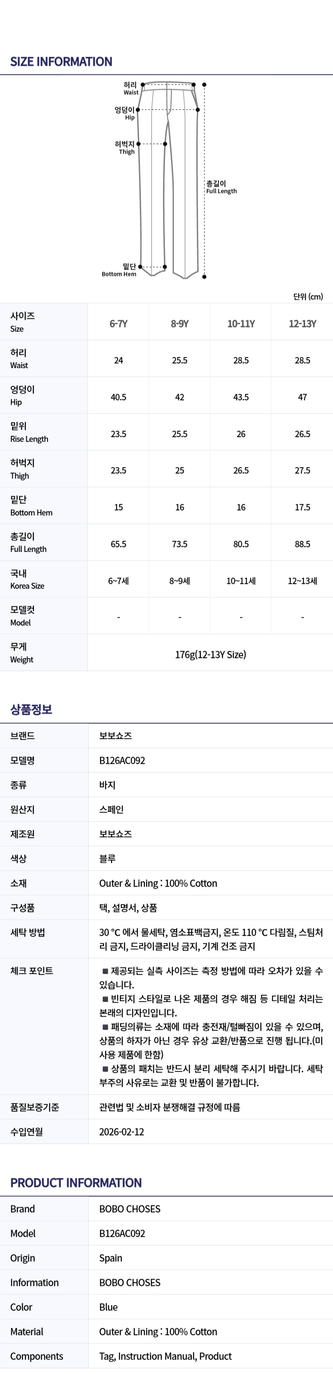The height and width of the screenshot is (1374, 333).
Task: Click the SIZE INFORMATION heading
Action: (x=61, y=62)
